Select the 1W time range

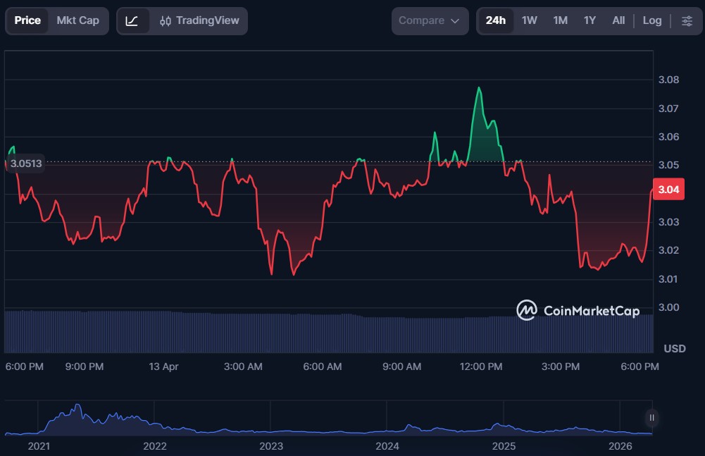tap(529, 20)
